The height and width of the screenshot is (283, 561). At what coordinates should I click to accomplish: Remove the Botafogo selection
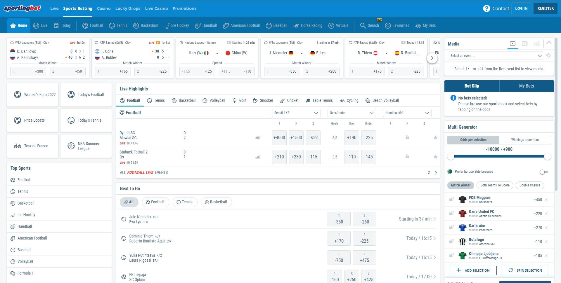[x=546, y=242]
